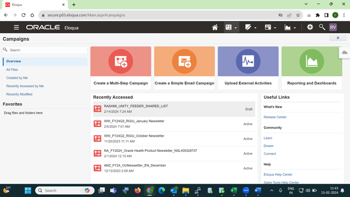This screenshot has height=197, width=350.
Task: Open the RV user profile avatar
Action: click(333, 27)
